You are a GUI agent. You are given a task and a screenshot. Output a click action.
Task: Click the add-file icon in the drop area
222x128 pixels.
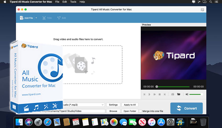(x=81, y=65)
